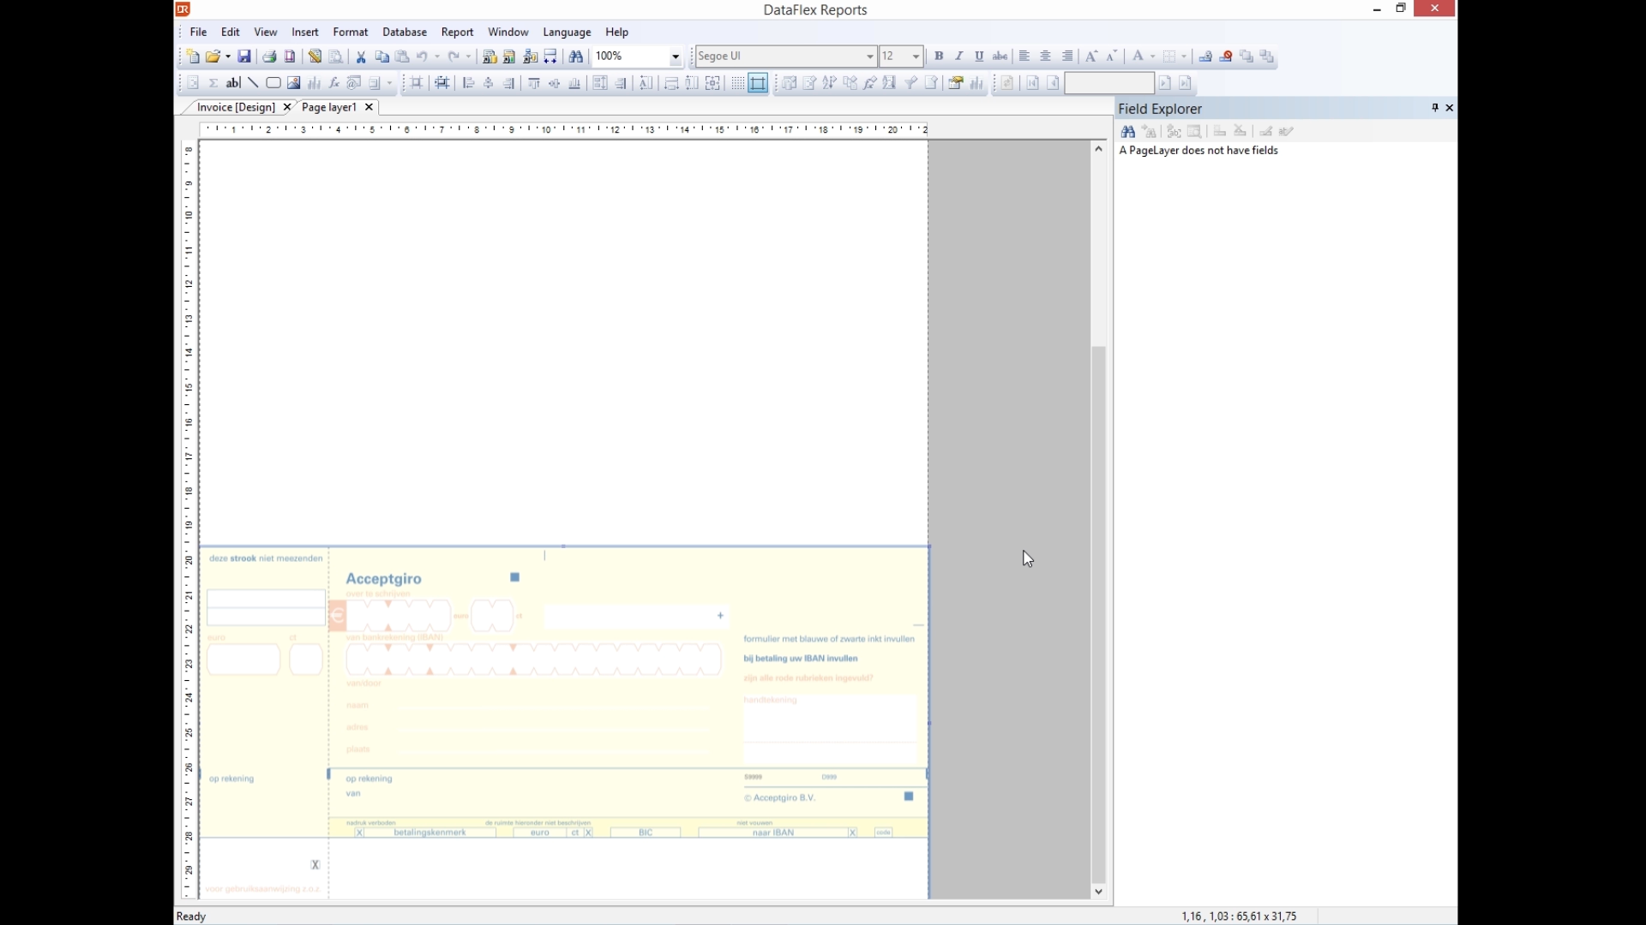Click the increase font size icon

coord(1091,57)
